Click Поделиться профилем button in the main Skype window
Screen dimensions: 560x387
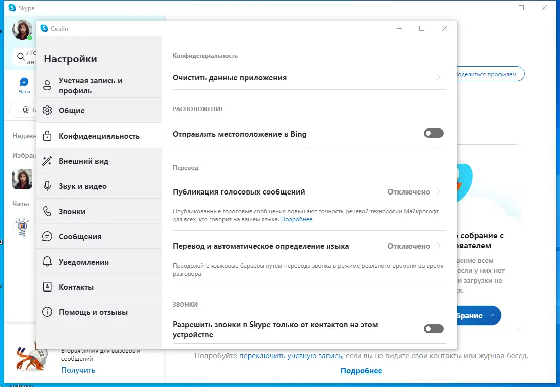pos(490,74)
